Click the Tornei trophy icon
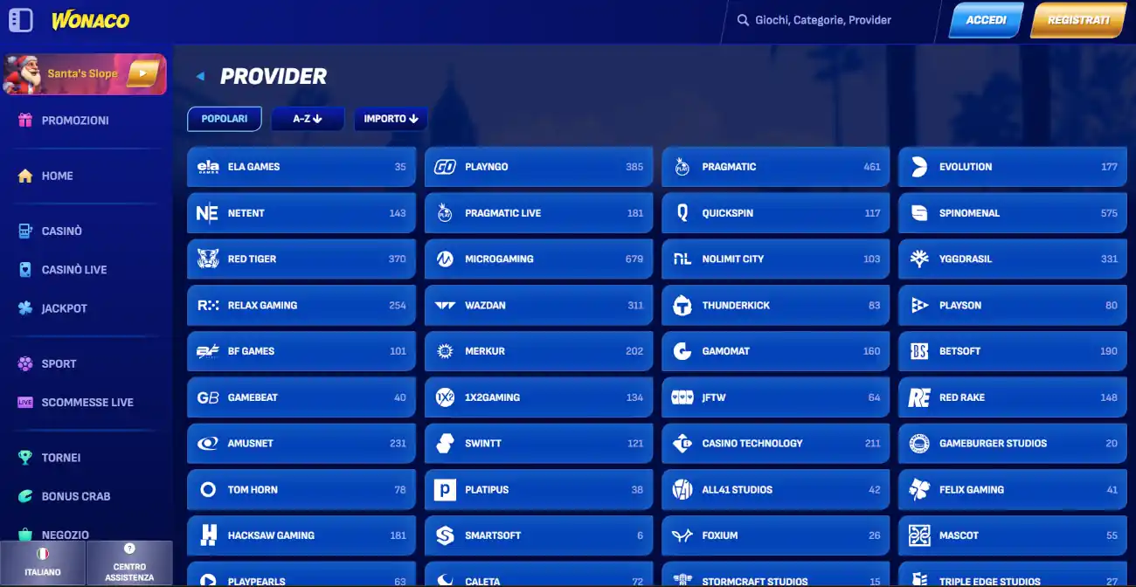This screenshot has width=1136, height=587. pos(25,458)
